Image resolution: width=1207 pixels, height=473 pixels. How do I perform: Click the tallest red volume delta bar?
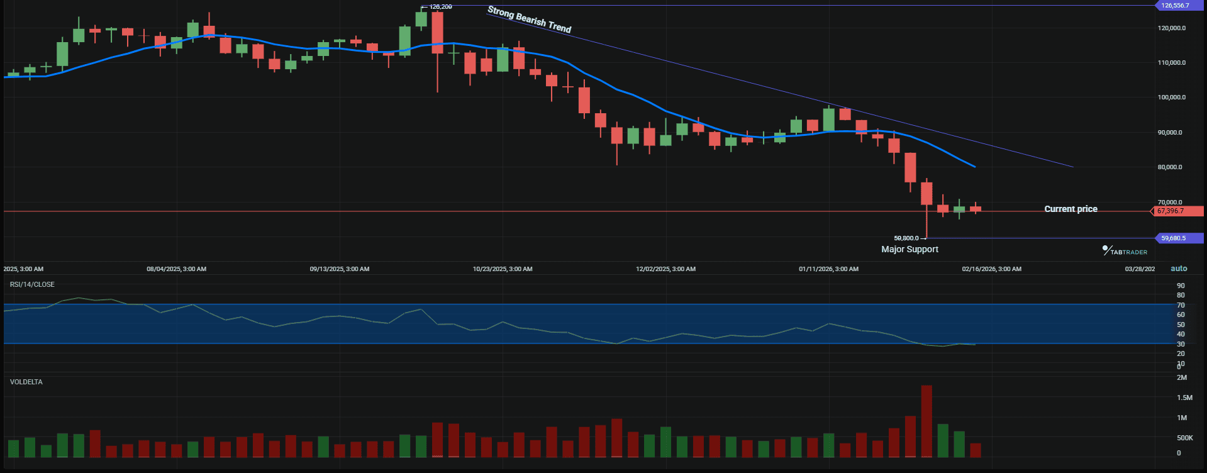click(x=926, y=420)
